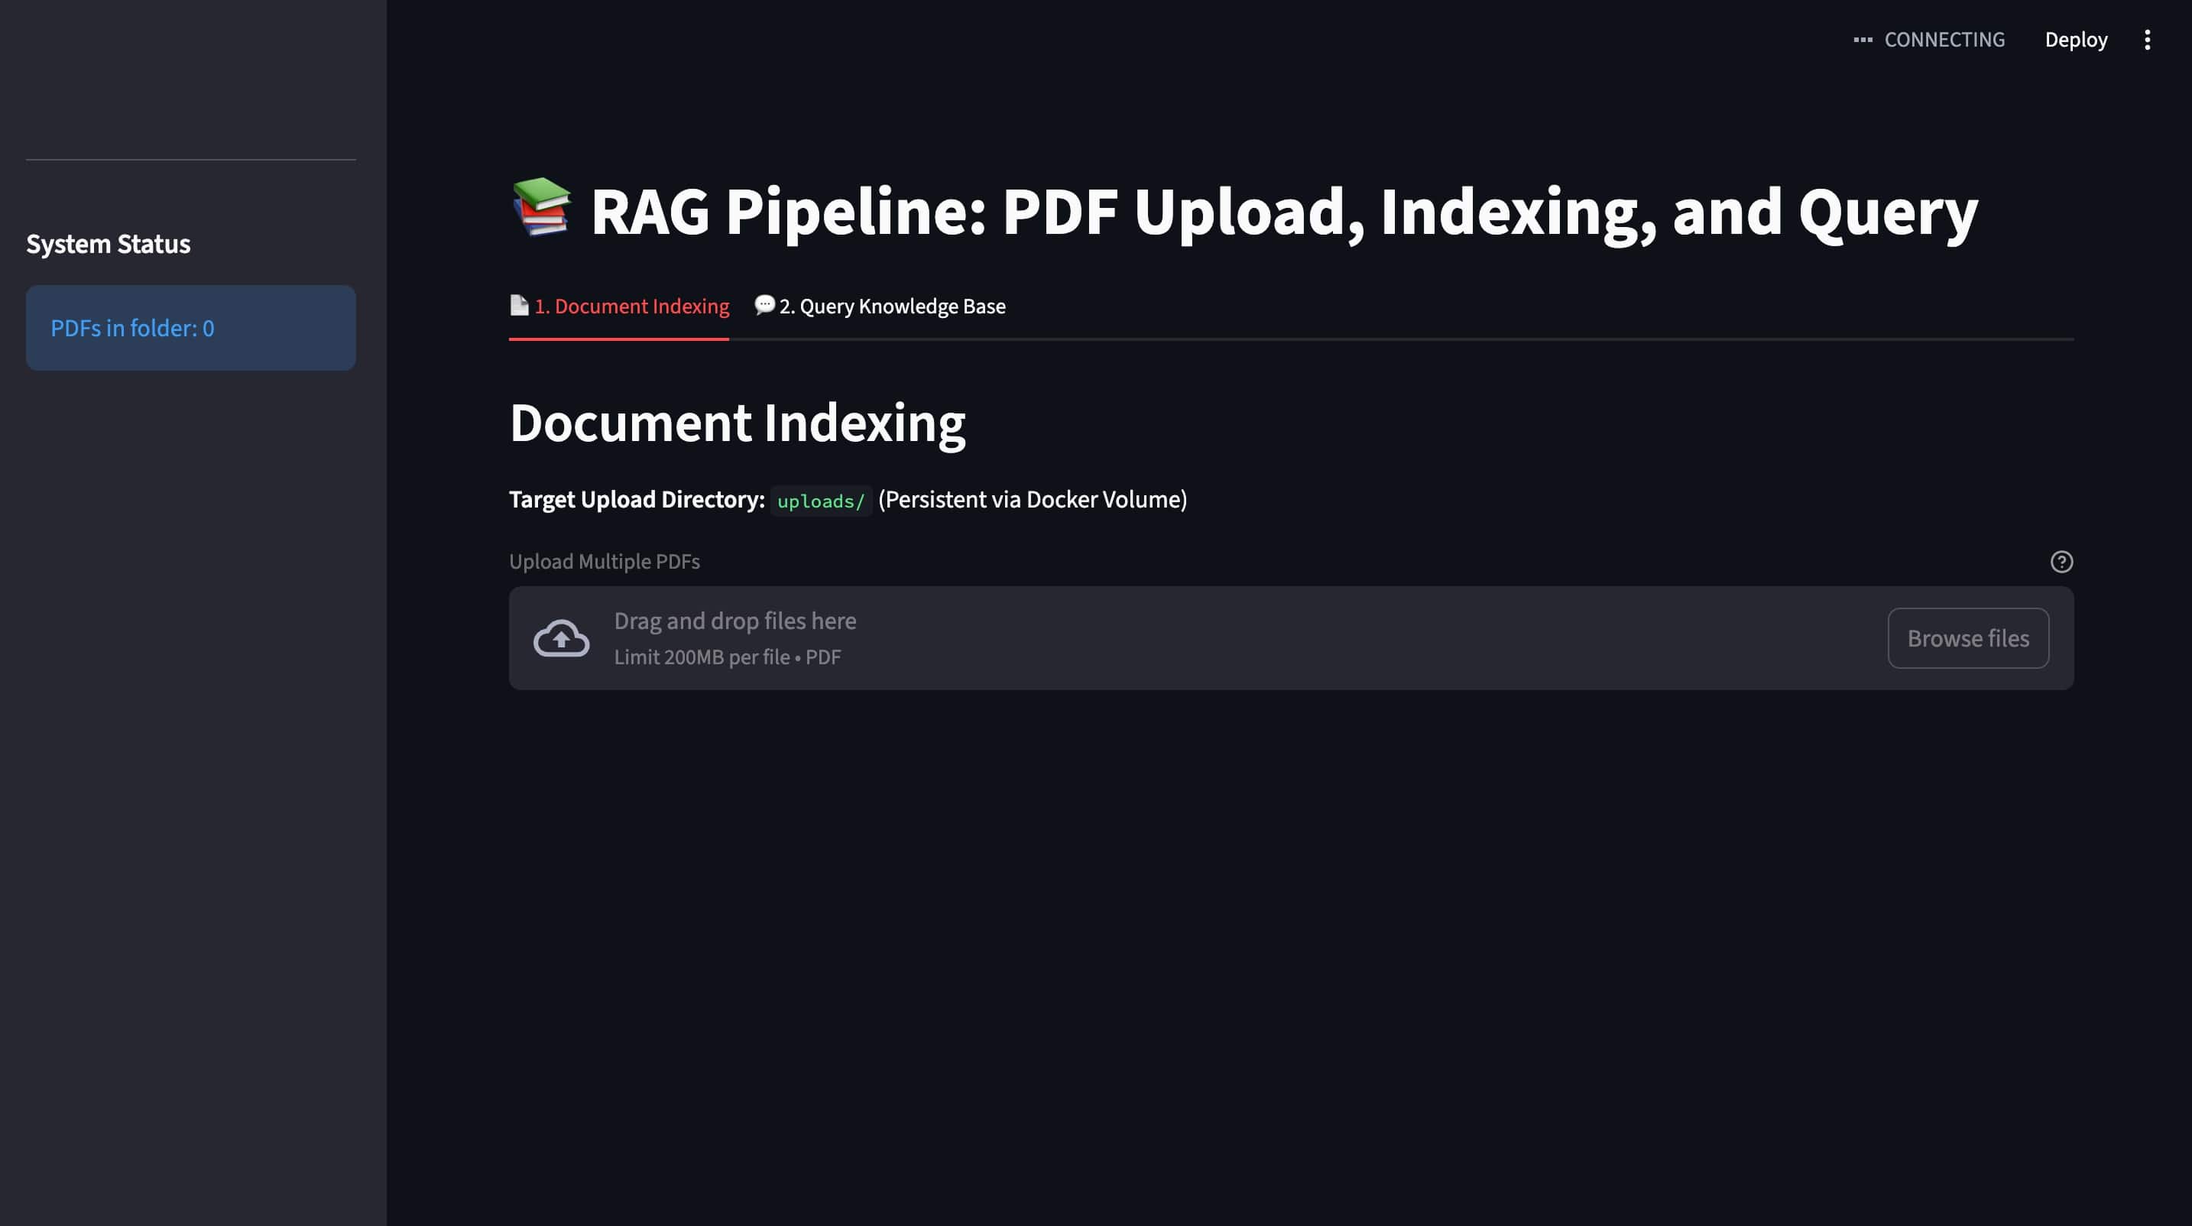Click the CONNECTING status indicator
This screenshot has height=1226, width=2192.
point(1929,40)
